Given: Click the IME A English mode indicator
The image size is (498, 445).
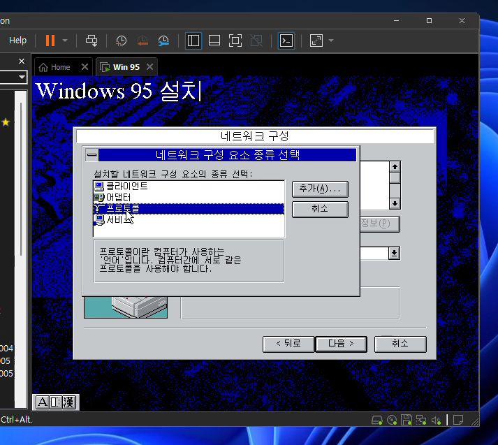Looking at the screenshot, I should pyautogui.click(x=42, y=402).
